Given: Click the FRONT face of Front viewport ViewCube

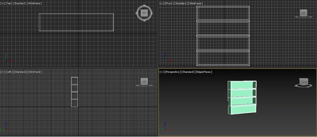Looking at the screenshot, I should coord(303,13).
